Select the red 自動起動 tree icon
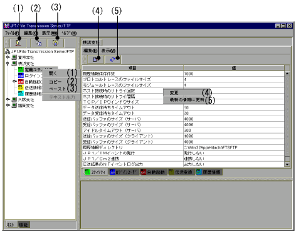296x233 pixels. [x=21, y=81]
